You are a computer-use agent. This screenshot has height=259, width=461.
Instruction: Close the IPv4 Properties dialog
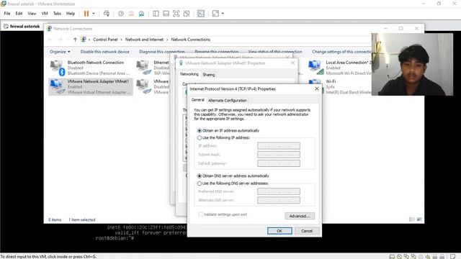[x=317, y=88]
